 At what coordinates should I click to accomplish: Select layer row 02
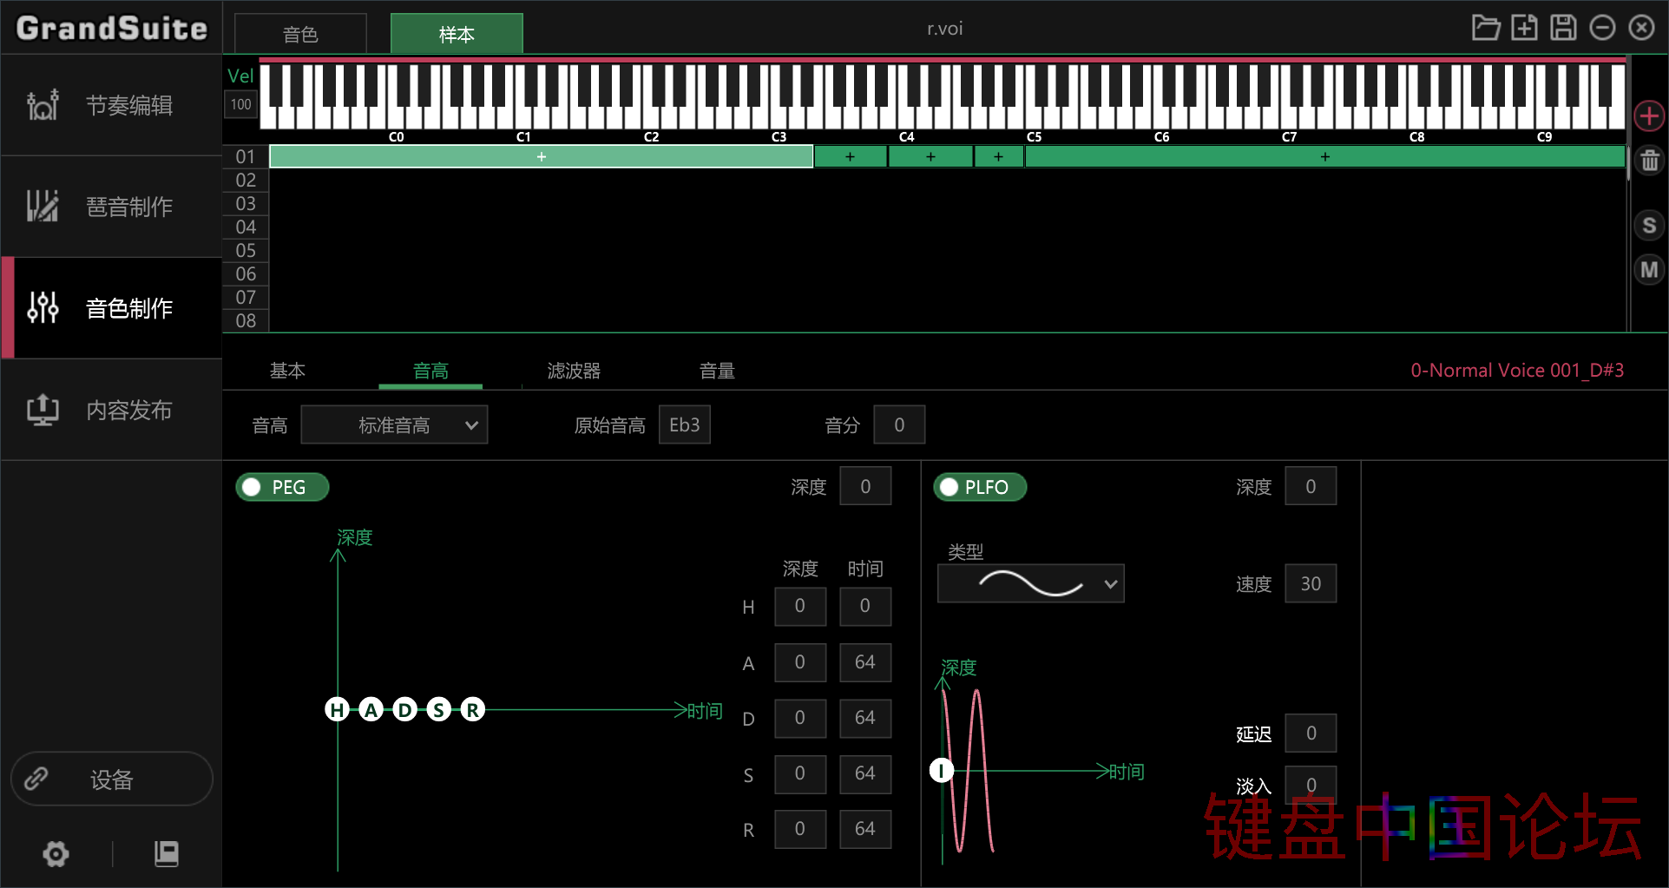(246, 181)
